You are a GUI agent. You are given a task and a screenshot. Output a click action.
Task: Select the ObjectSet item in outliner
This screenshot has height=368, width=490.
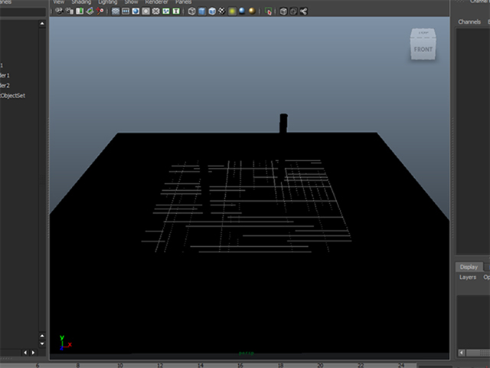(12, 95)
